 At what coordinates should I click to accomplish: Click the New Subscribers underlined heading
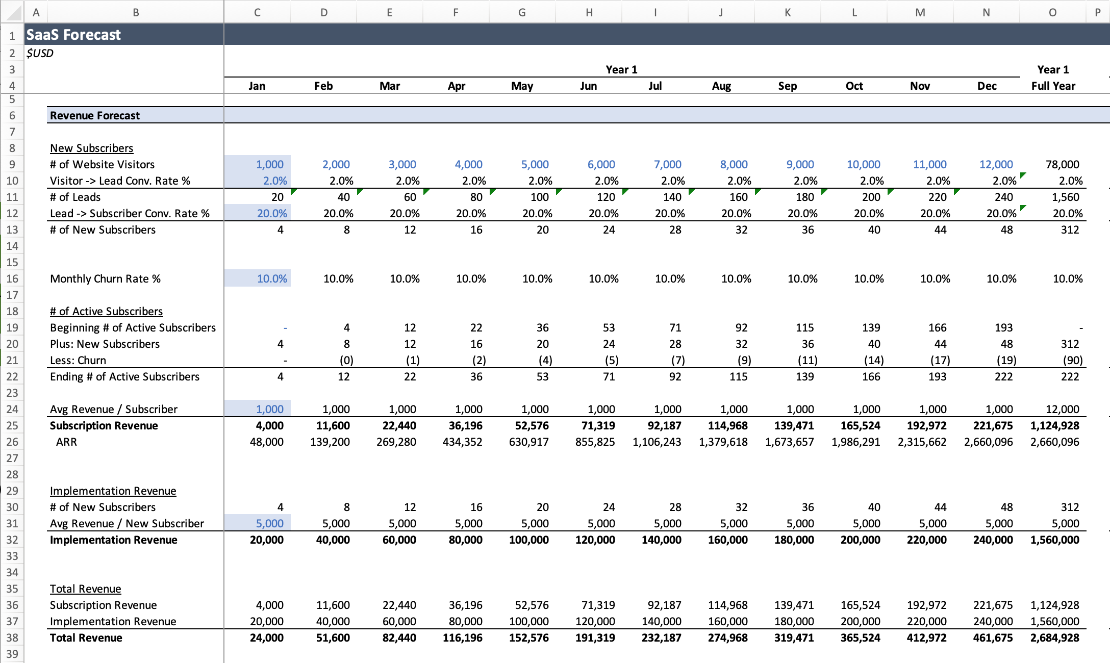(x=92, y=148)
